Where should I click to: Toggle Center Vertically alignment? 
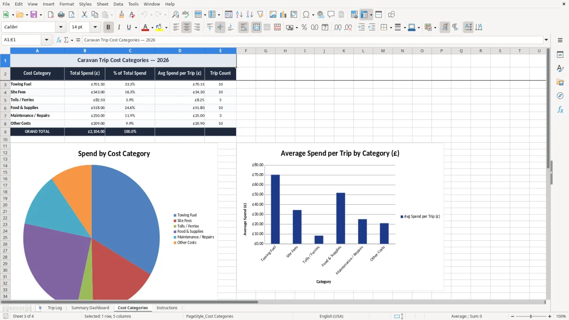click(x=220, y=27)
